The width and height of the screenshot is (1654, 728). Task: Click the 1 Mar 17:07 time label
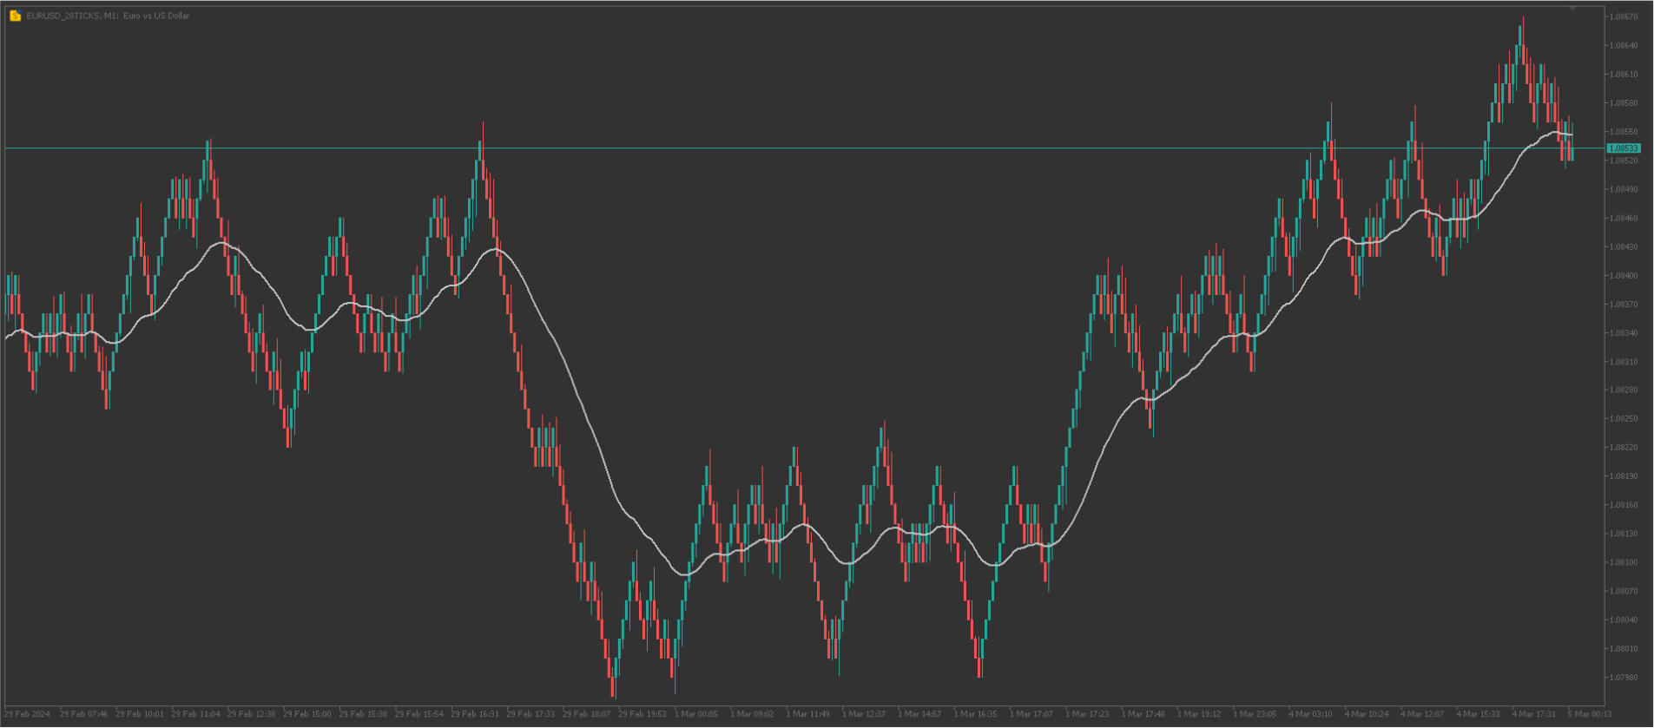pos(1031,714)
